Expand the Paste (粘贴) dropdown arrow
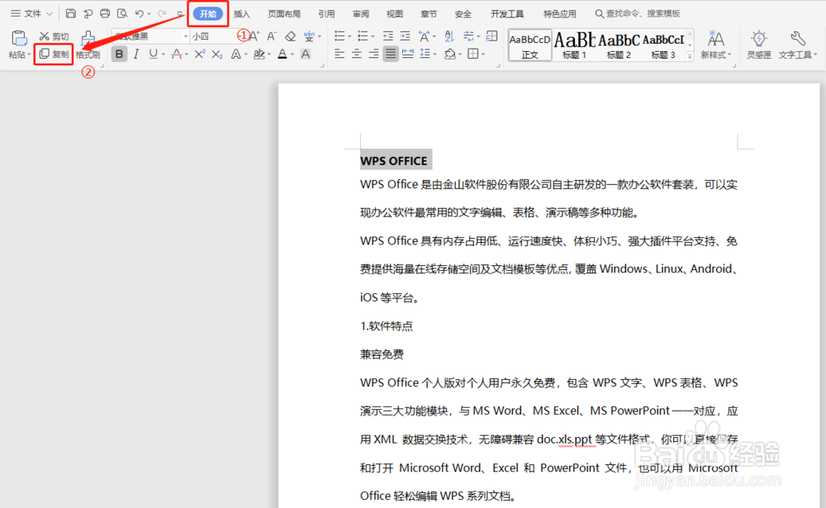 (29, 55)
